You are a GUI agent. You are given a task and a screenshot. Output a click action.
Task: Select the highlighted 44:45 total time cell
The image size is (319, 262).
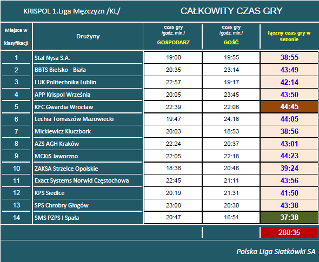[289, 107]
